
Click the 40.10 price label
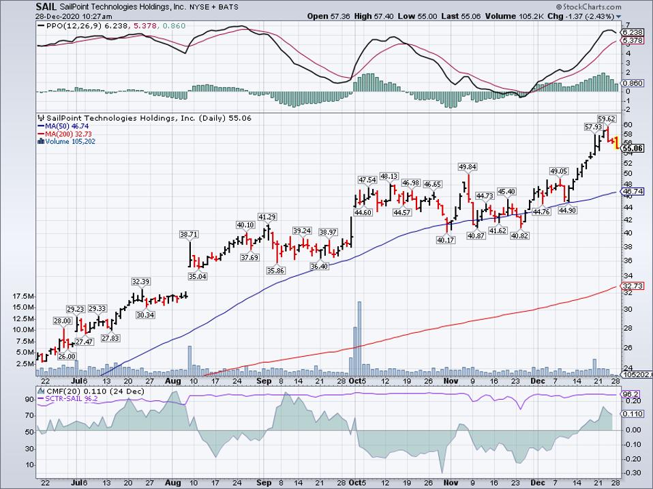pyautogui.click(x=245, y=225)
